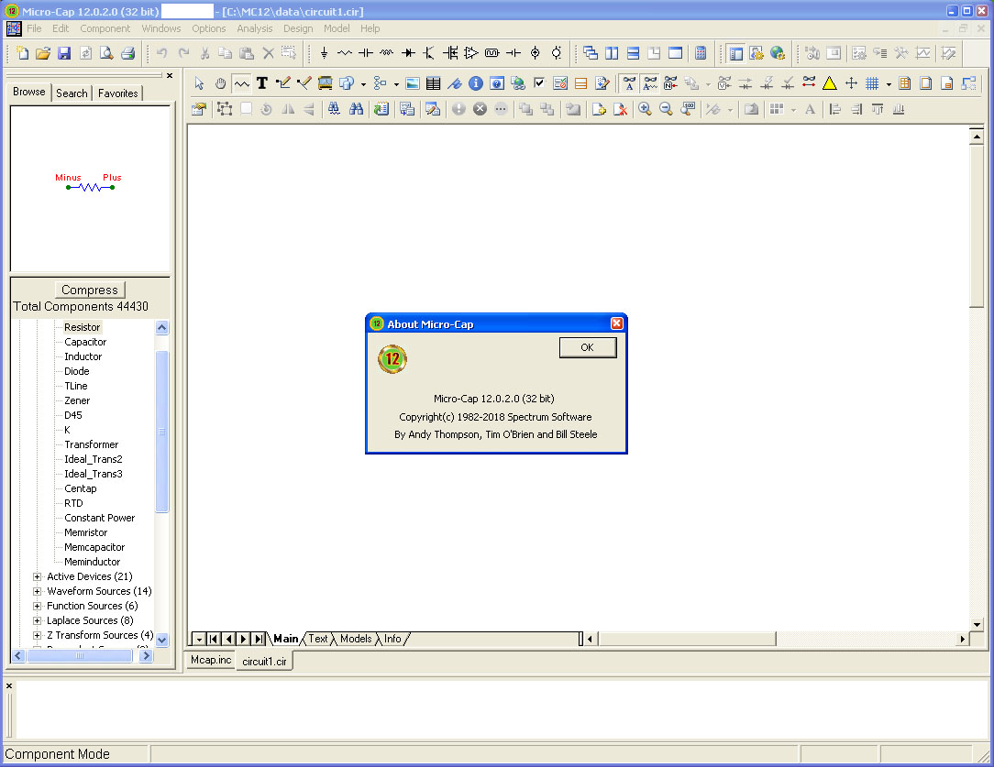Select the NPN transistor toolbar icon
Screen dimensions: 994x767
coord(429,53)
